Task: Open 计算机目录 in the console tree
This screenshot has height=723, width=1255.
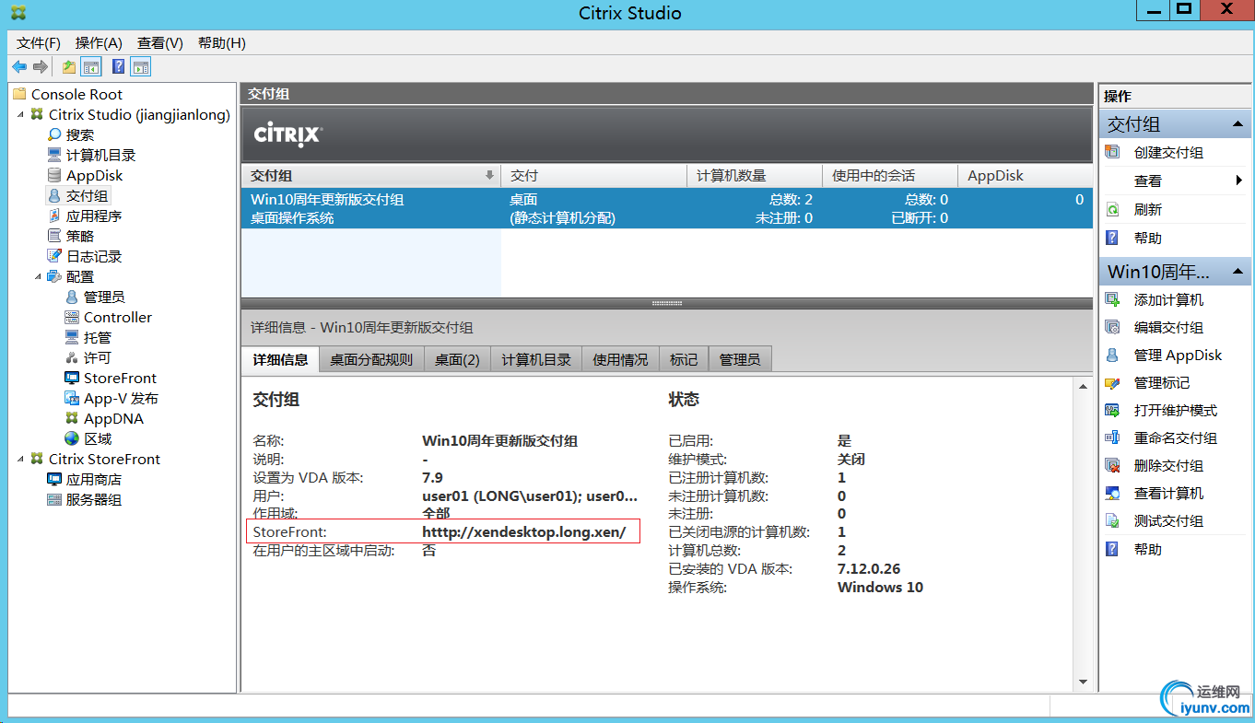Action: pyautogui.click(x=100, y=156)
